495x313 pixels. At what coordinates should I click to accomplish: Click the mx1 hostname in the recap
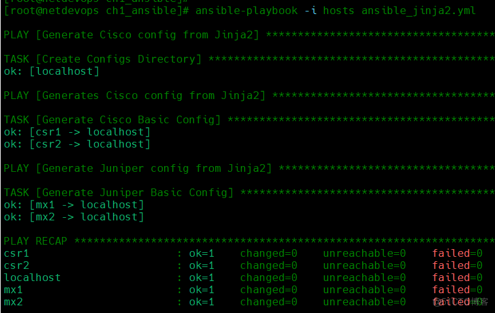tap(13, 290)
